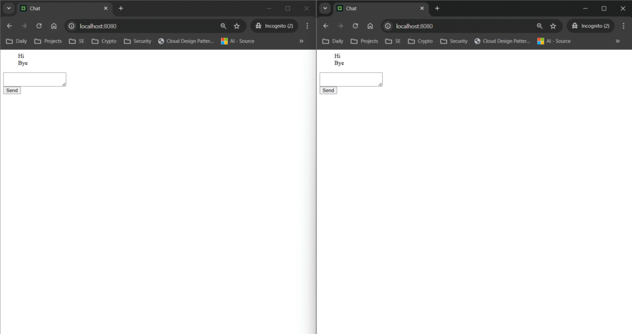Image resolution: width=632 pixels, height=334 pixels.
Task: Open Cloud Design Patterns bookmark in right window
Action: tap(502, 41)
